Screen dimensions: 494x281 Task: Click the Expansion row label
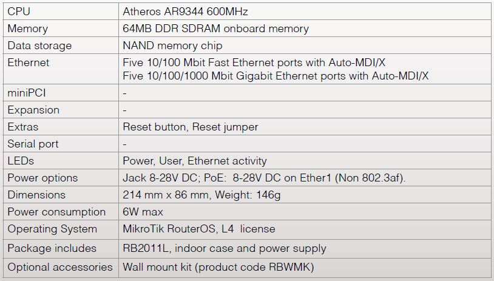point(33,110)
